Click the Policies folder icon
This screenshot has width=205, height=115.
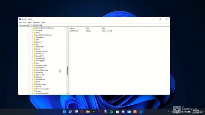click(35, 87)
